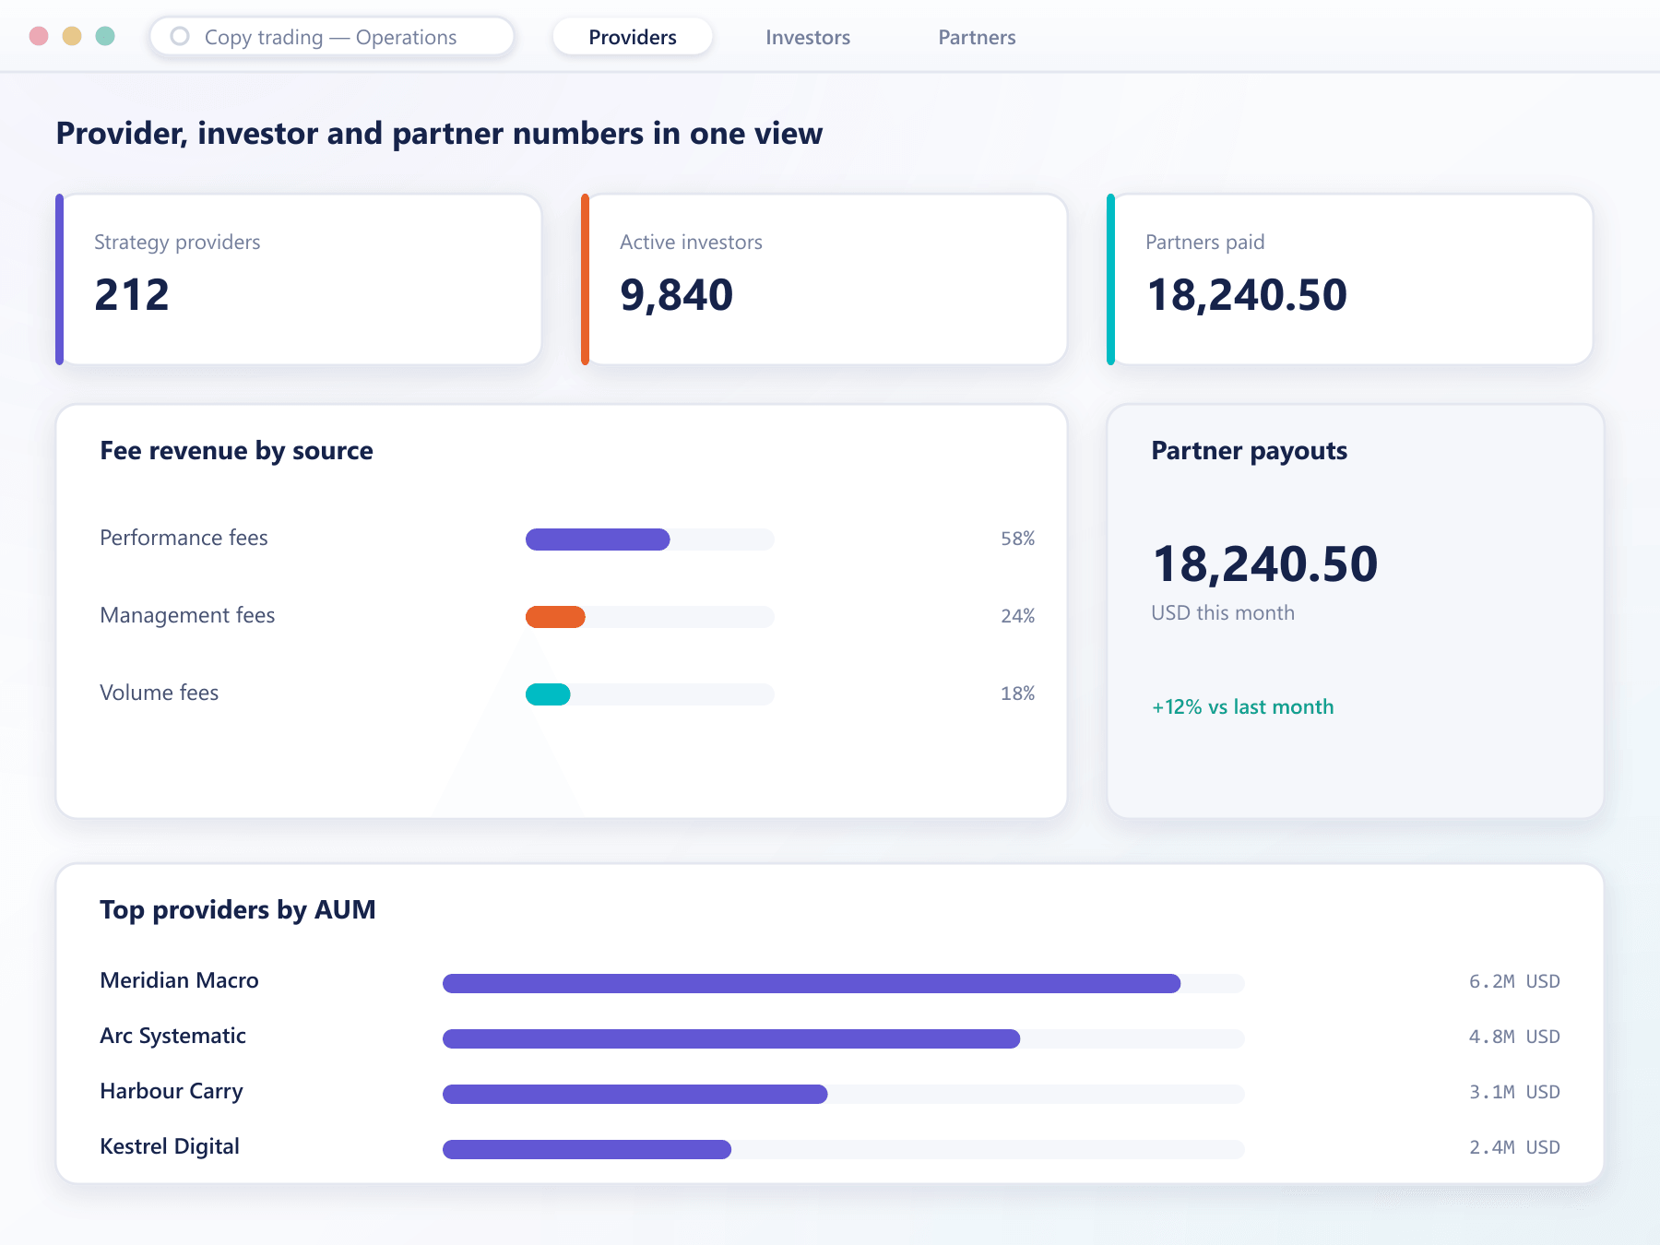Click the 'Management fees' label

tap(187, 615)
